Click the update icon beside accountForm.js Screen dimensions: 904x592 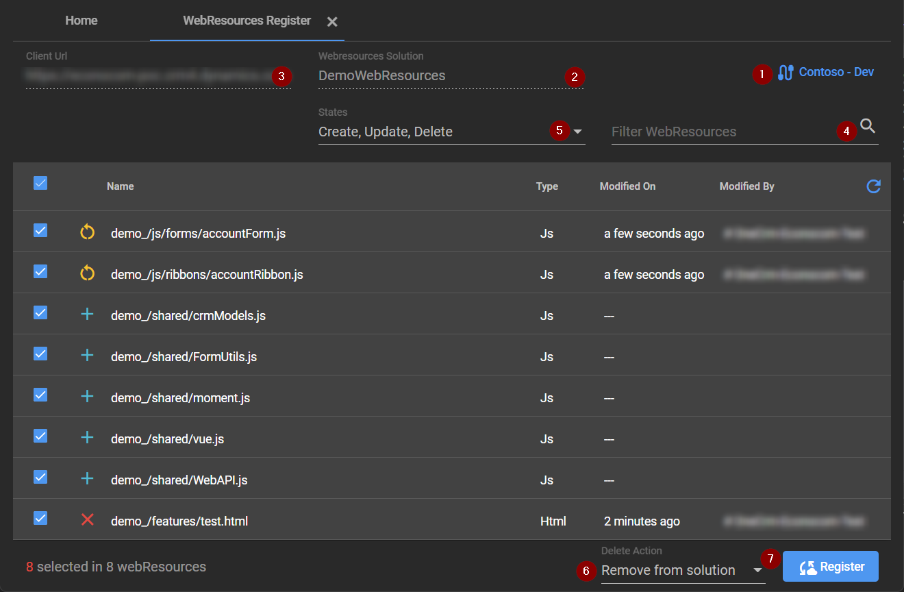(x=87, y=233)
